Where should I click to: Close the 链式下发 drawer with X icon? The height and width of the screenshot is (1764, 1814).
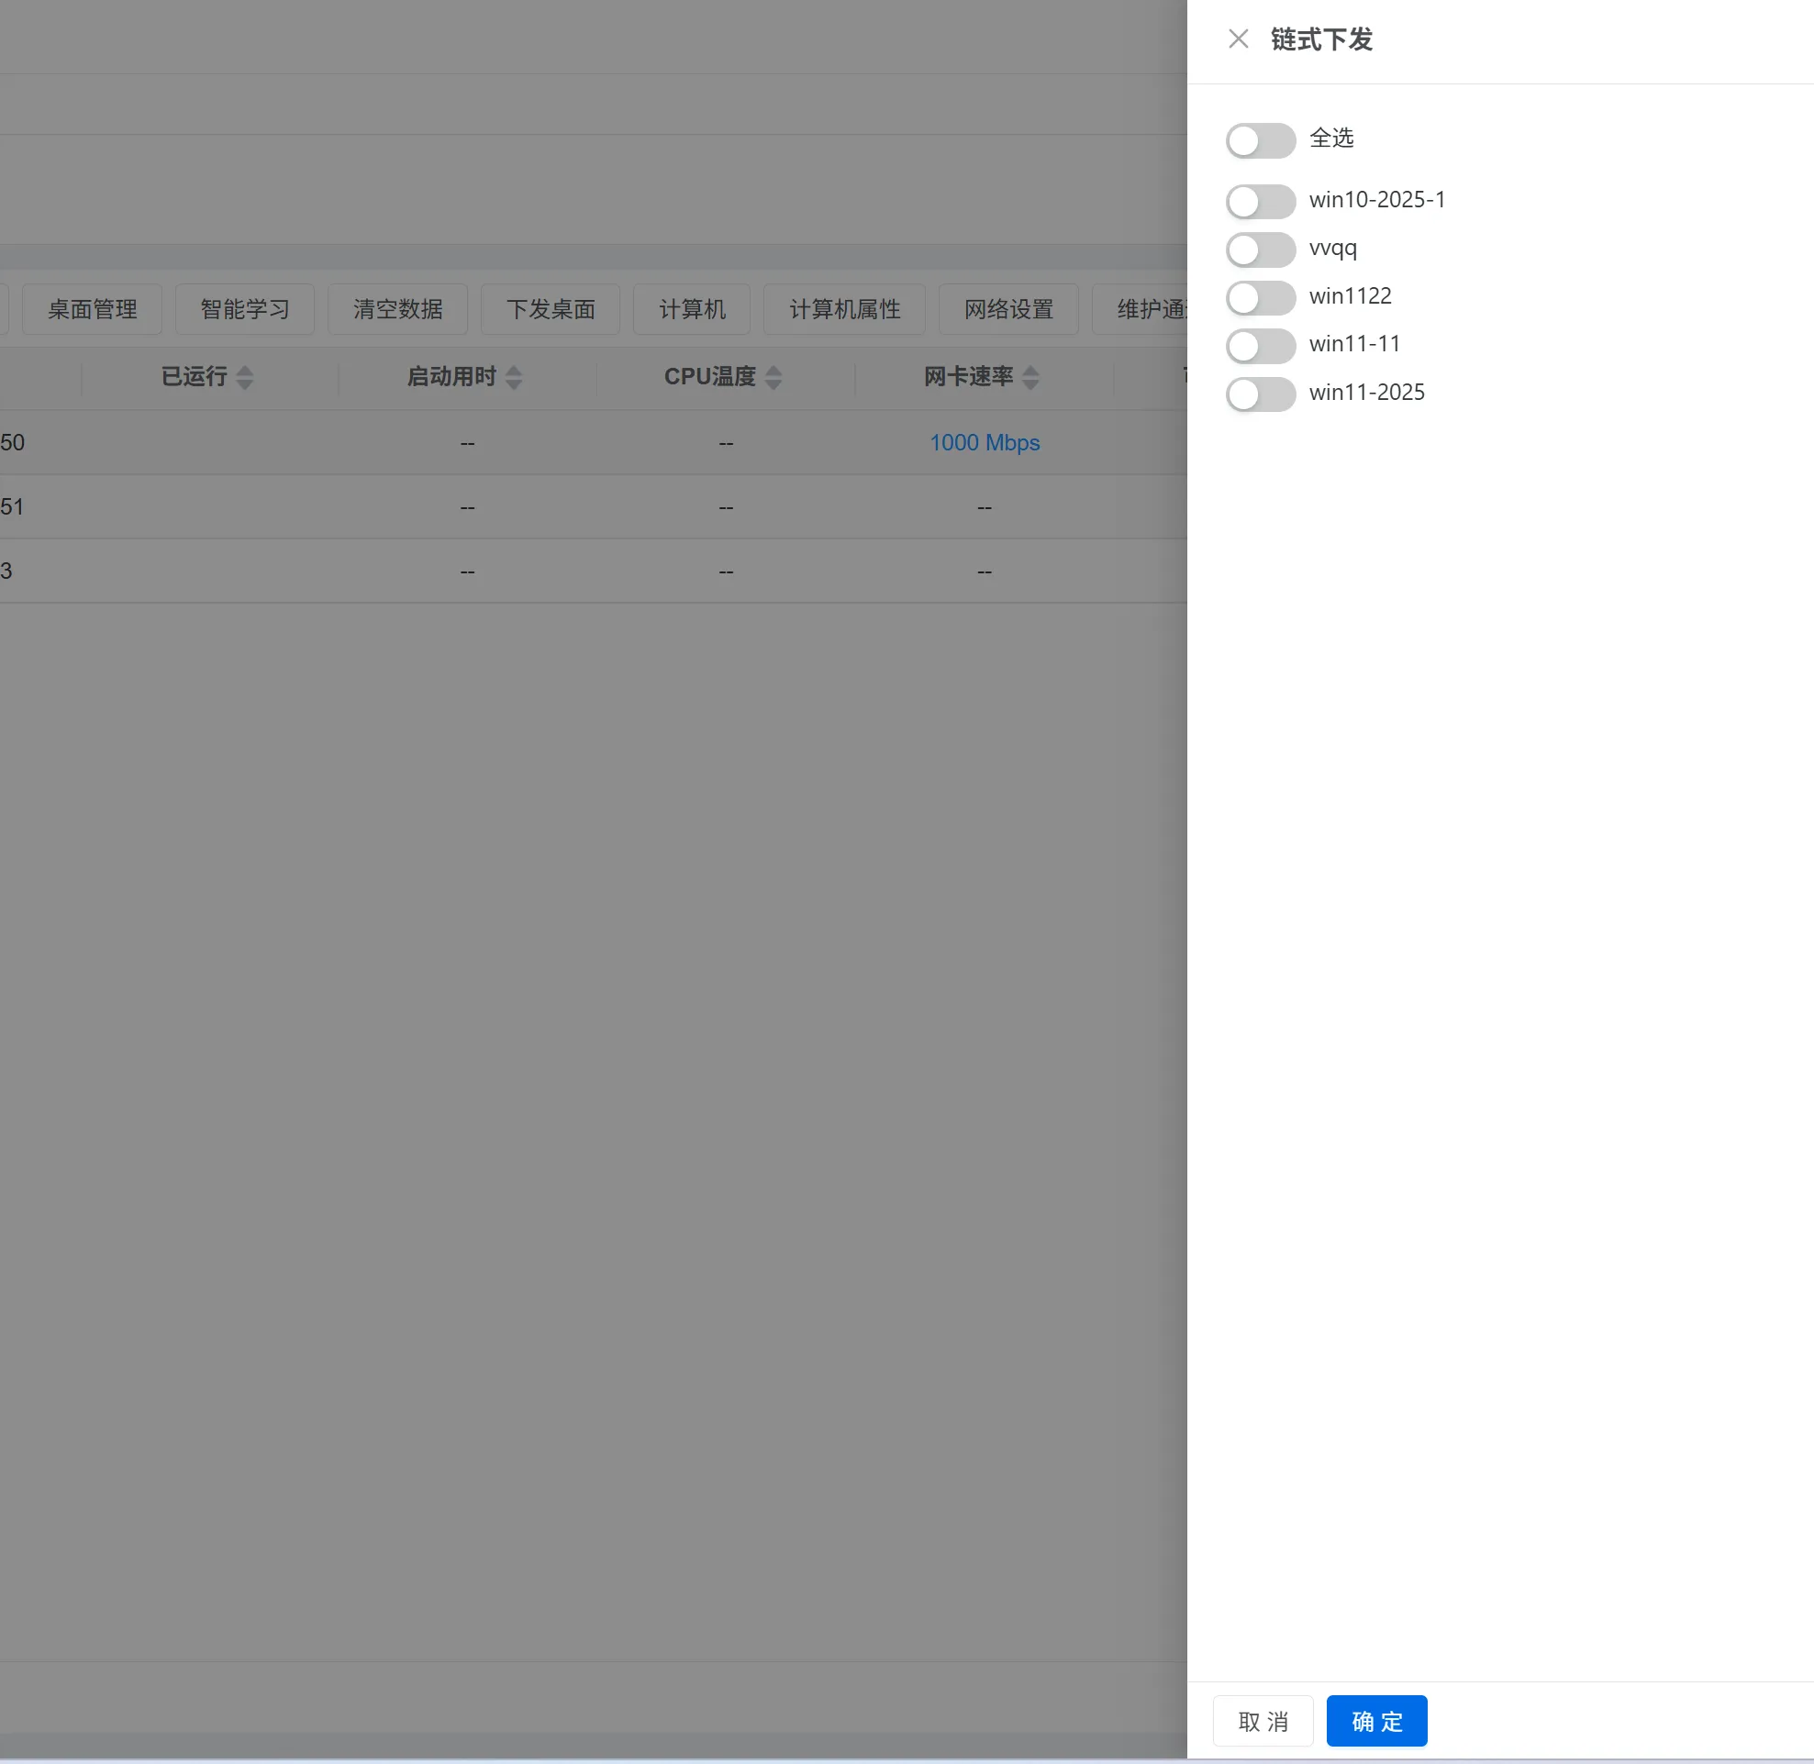[1238, 39]
